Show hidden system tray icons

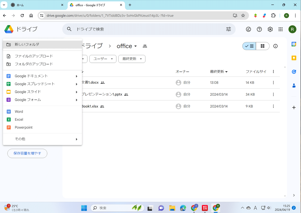coord(242,208)
